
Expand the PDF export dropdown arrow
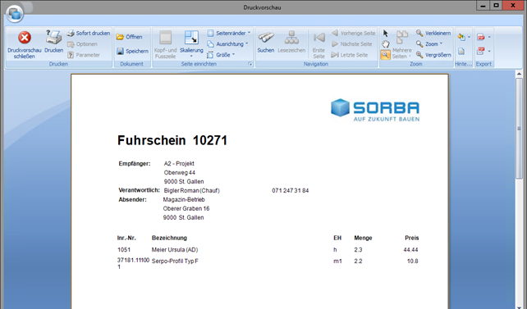pos(489,37)
